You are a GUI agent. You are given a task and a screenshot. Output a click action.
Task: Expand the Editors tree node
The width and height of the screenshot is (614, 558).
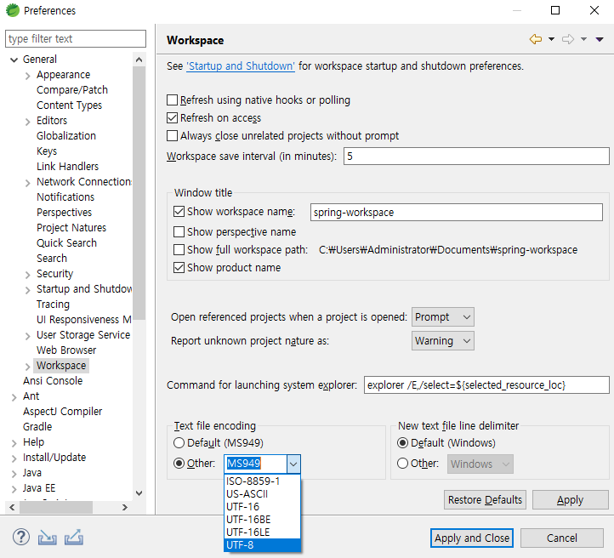[27, 122]
